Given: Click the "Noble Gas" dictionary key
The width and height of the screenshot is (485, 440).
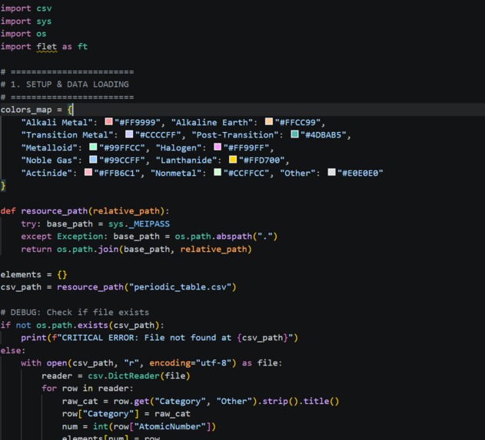Looking at the screenshot, I should pyautogui.click(x=49, y=160).
